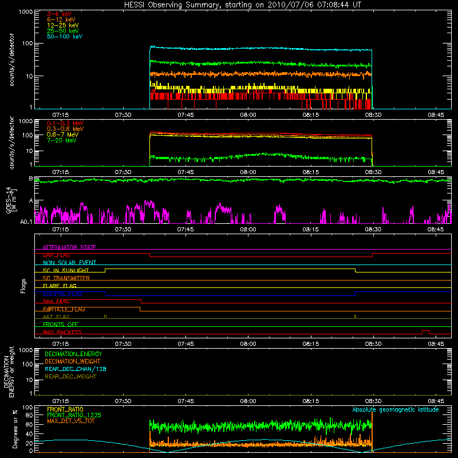This screenshot has height=458, width=458.
Task: Click the 7-20 MeV legend entry
Action: coord(62,140)
